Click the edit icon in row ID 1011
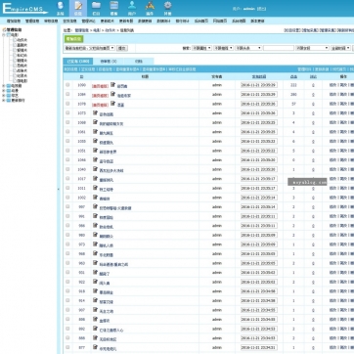354x354 pixels. click(x=95, y=188)
